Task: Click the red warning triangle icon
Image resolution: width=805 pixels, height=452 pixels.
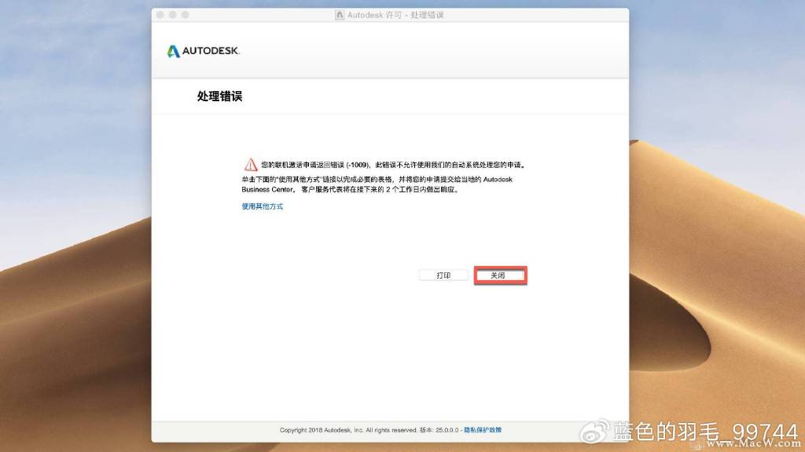Action: click(251, 165)
